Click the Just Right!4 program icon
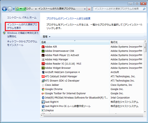The width and height of the screenshot is (148, 123). [x=43, y=102]
